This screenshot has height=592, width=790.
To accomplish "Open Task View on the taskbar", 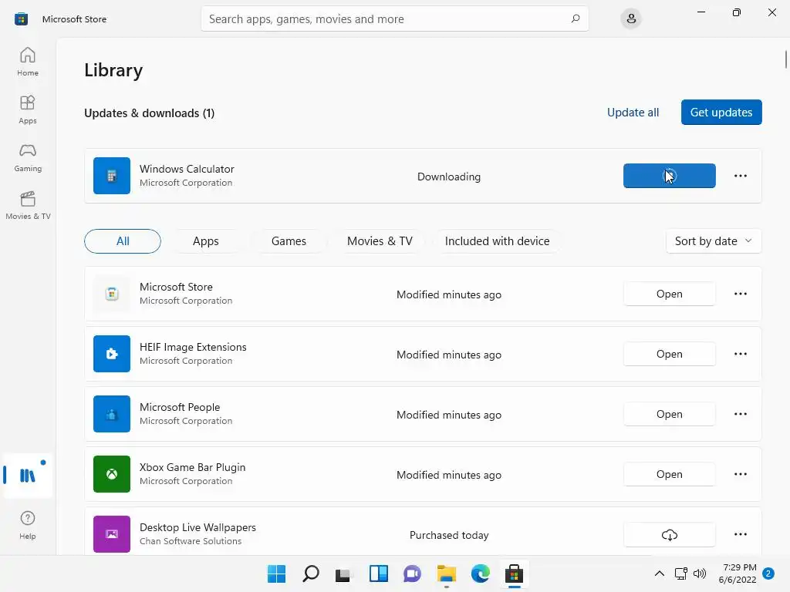I will (344, 573).
